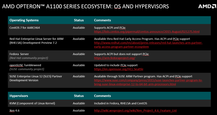This screenshot has width=217, height=115.
Task: Click Available status in the SUSE Enterprise row
Action: click(x=79, y=76)
